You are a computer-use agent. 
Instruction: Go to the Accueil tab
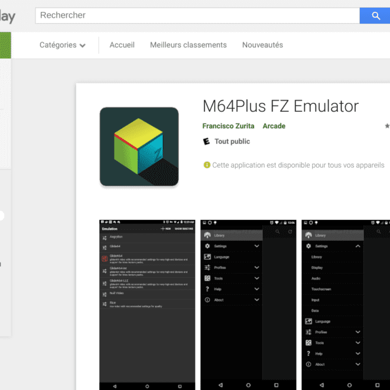pyautogui.click(x=122, y=45)
